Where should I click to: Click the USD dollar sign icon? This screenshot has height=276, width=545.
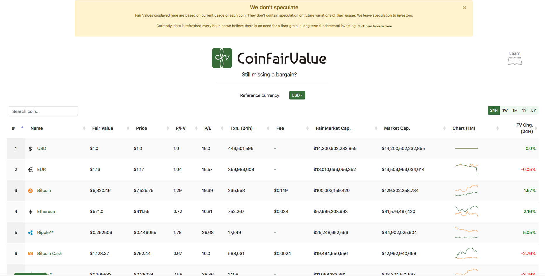tap(30, 149)
